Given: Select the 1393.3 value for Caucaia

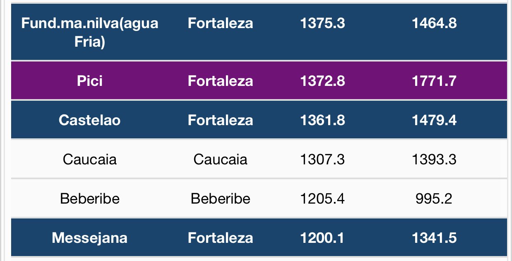Looking at the screenshot, I should (434, 159).
